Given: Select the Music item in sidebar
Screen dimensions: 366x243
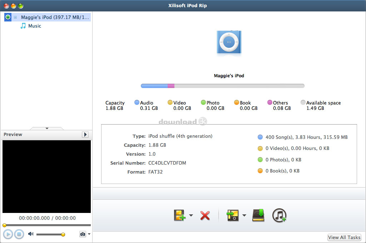Looking at the screenshot, I should tap(35, 26).
